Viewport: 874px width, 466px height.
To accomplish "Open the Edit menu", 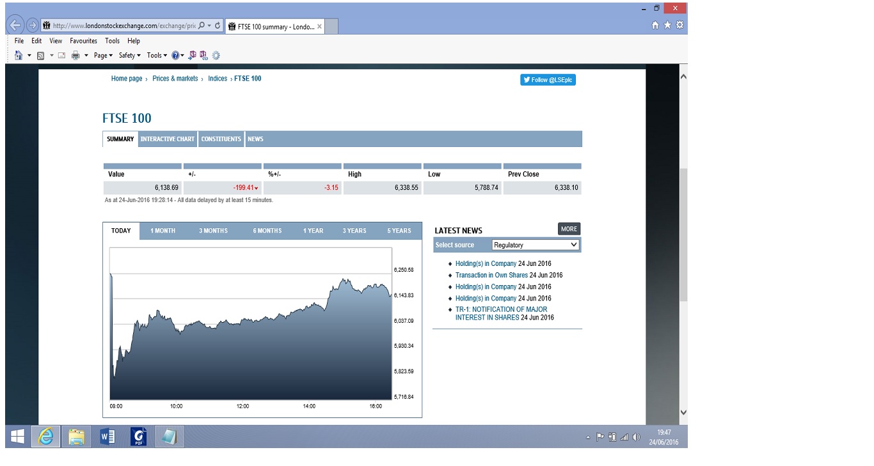I will pos(36,41).
